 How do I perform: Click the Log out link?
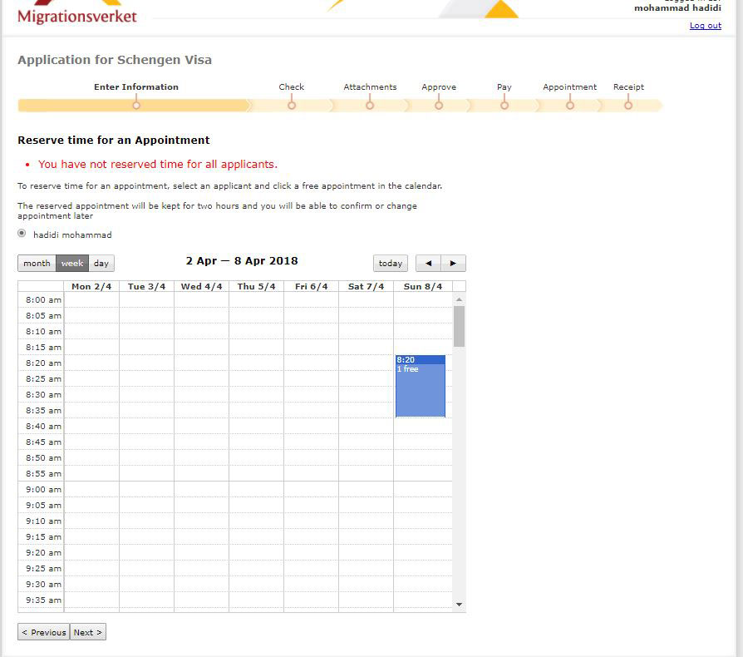point(705,26)
